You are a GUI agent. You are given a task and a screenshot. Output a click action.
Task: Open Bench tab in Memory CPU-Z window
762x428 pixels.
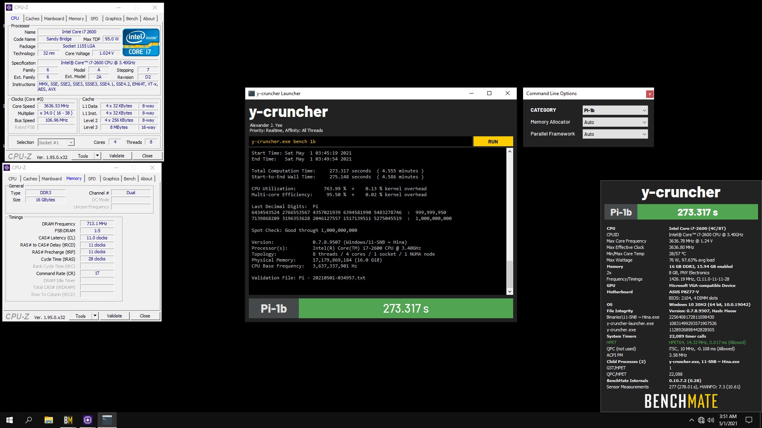[x=130, y=179]
